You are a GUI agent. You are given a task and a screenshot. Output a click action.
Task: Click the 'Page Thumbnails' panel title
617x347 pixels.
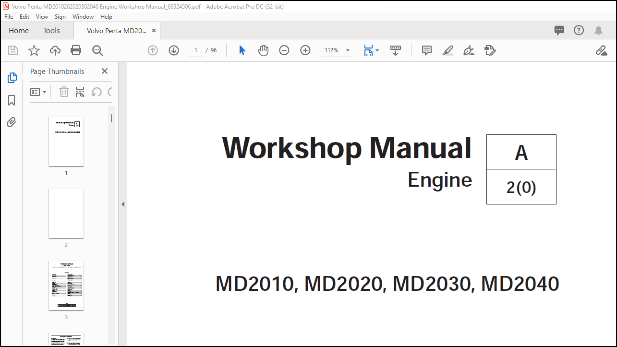pos(57,71)
